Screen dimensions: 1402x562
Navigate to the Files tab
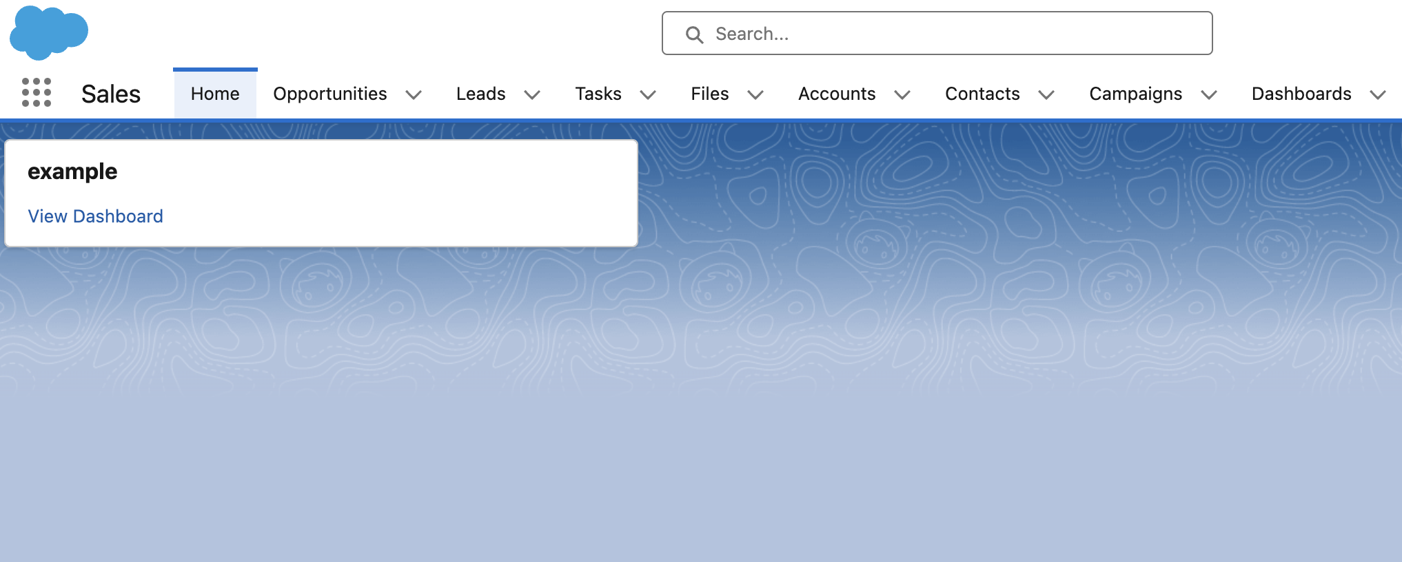tap(709, 94)
